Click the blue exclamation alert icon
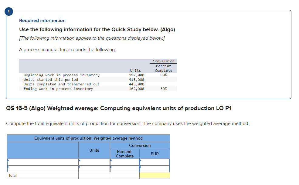Image resolution: width=299 pixels, height=185 pixels. coord(9,12)
